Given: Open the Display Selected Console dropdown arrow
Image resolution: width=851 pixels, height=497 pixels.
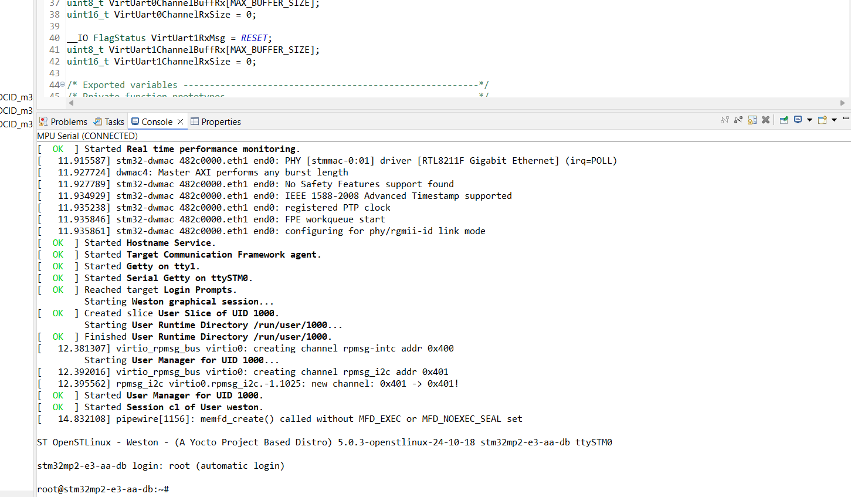Looking at the screenshot, I should click(x=809, y=120).
